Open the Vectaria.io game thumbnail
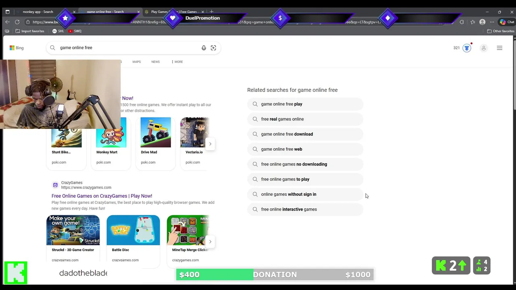Screen dimensions: 516x290 coord(195,133)
